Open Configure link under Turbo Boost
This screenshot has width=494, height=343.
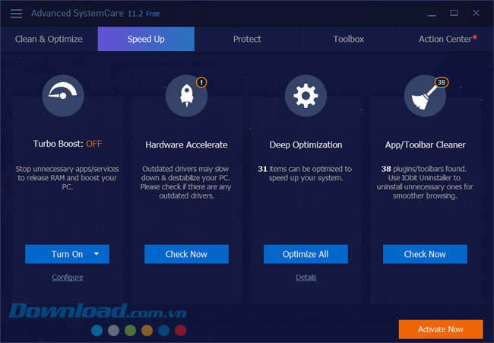68,278
